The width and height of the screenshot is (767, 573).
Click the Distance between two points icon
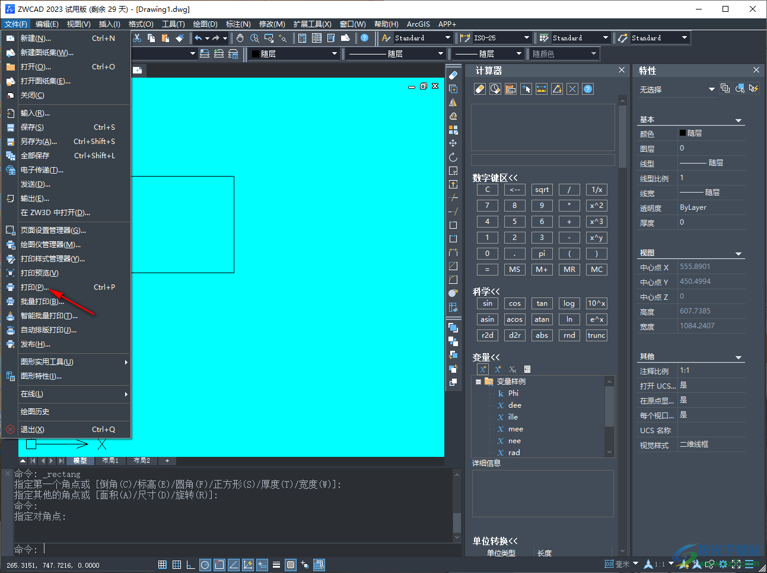pos(542,89)
